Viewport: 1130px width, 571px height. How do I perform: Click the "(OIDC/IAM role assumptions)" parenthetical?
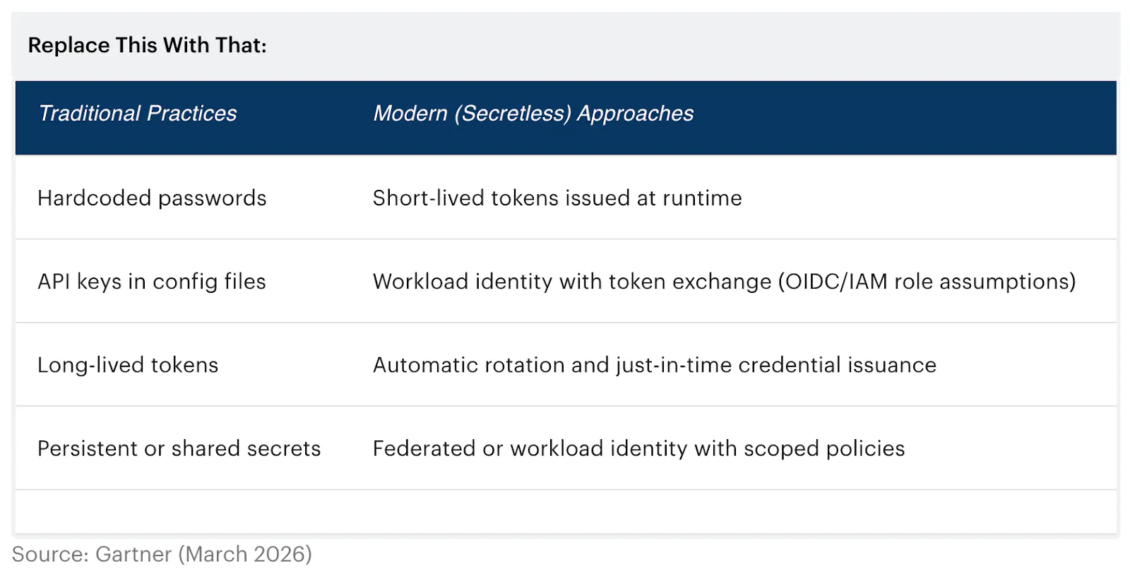[x=927, y=282]
